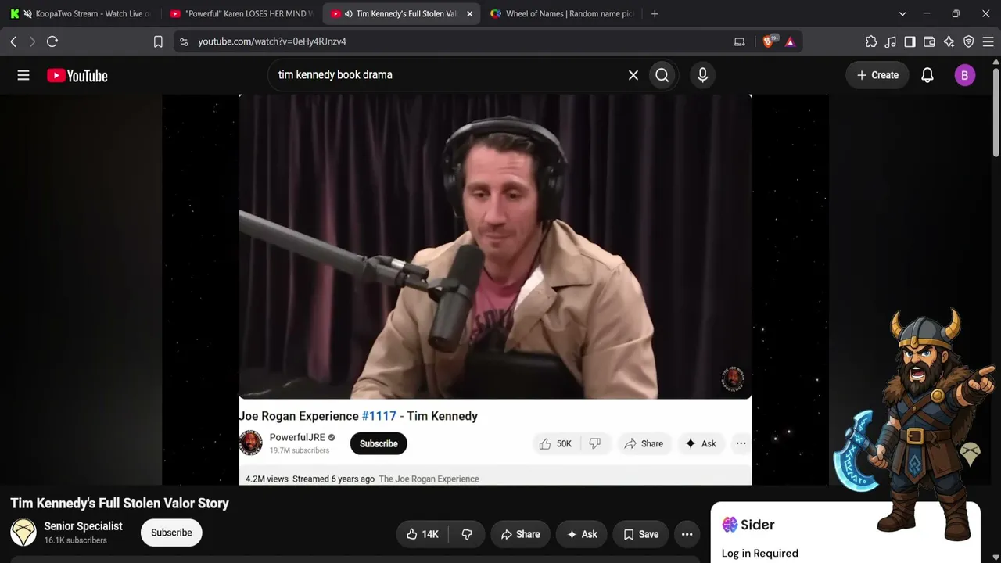The height and width of the screenshot is (563, 1001).
Task: Open the tab search chevron dropdown
Action: [x=902, y=14]
